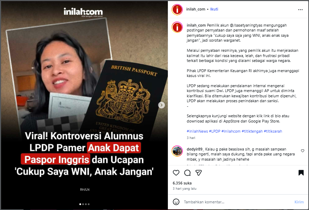Select the second carousel indicator dot

click(83, 204)
